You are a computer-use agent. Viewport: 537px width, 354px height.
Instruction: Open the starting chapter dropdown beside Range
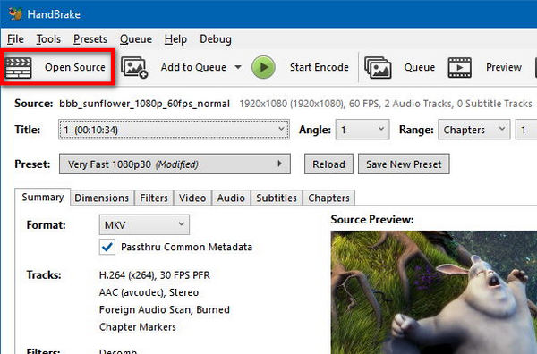[x=526, y=130]
